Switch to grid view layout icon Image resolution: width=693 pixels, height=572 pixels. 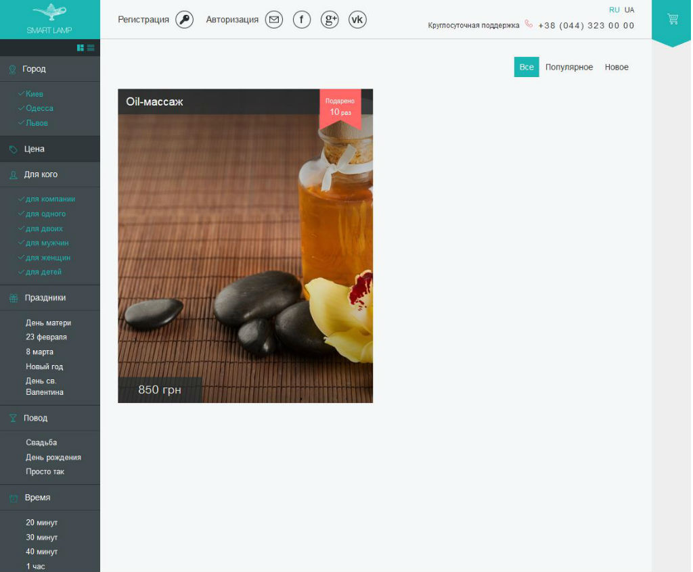pyautogui.click(x=81, y=48)
